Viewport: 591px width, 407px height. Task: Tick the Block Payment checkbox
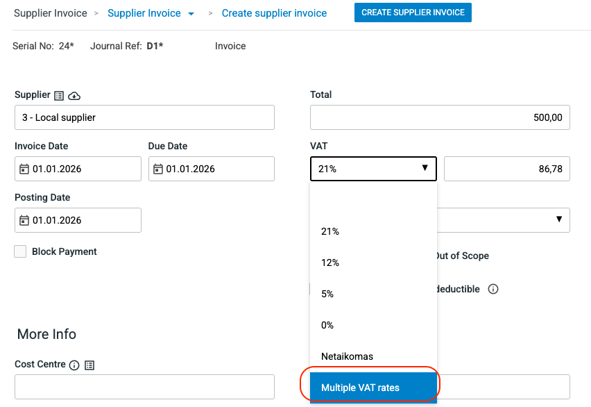pyautogui.click(x=21, y=251)
